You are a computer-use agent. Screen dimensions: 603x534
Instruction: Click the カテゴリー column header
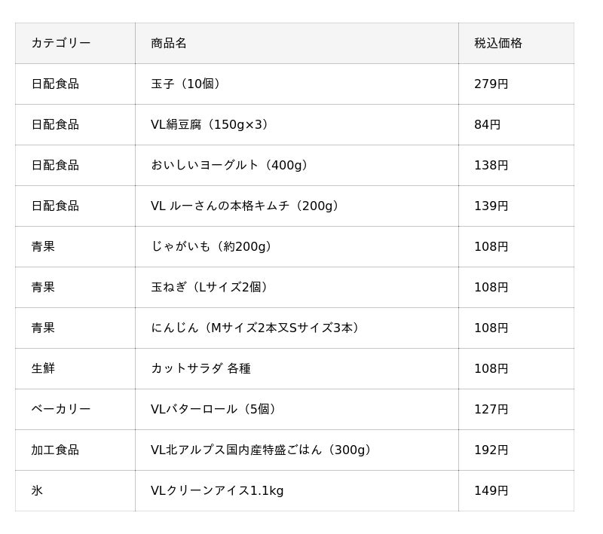click(75, 43)
